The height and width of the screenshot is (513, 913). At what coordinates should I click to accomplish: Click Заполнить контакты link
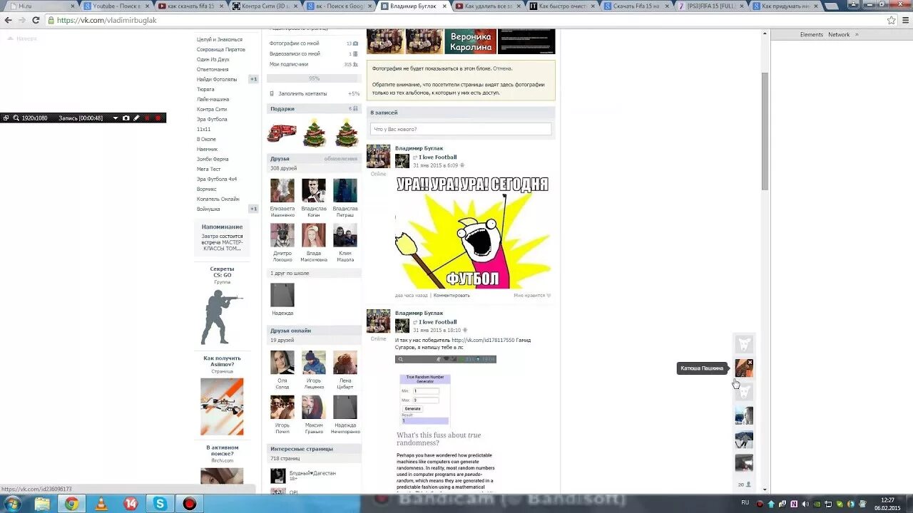[x=302, y=93]
